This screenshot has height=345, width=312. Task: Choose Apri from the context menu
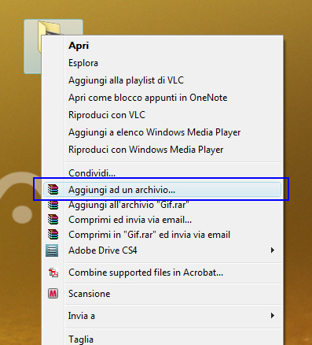click(79, 46)
